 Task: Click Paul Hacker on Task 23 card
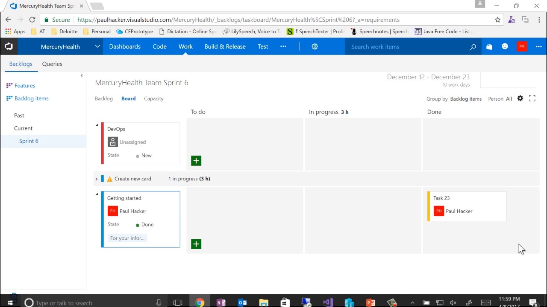459,211
